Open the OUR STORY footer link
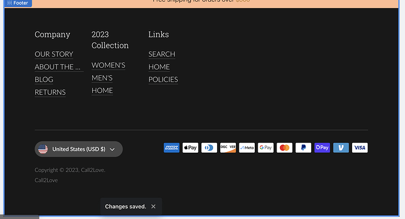Screen dimensions: 405x219 click(54, 54)
